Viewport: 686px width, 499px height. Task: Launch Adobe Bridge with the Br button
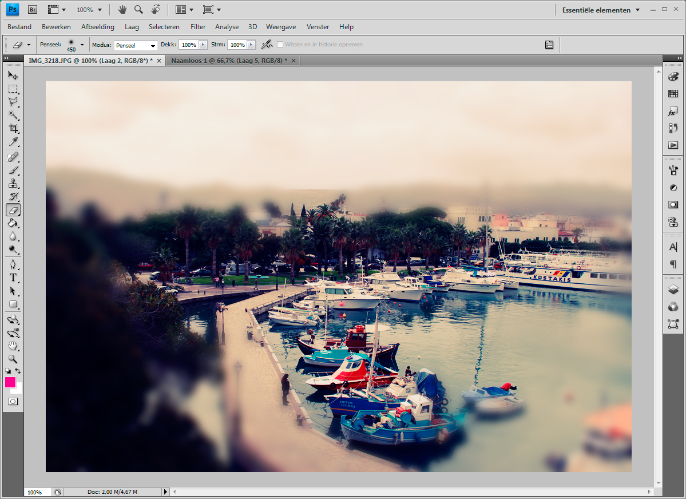[x=33, y=10]
